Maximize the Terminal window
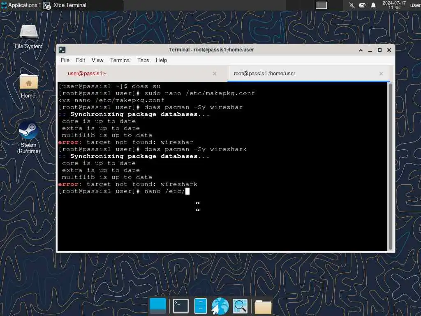This screenshot has width=421, height=316. pyautogui.click(x=379, y=50)
